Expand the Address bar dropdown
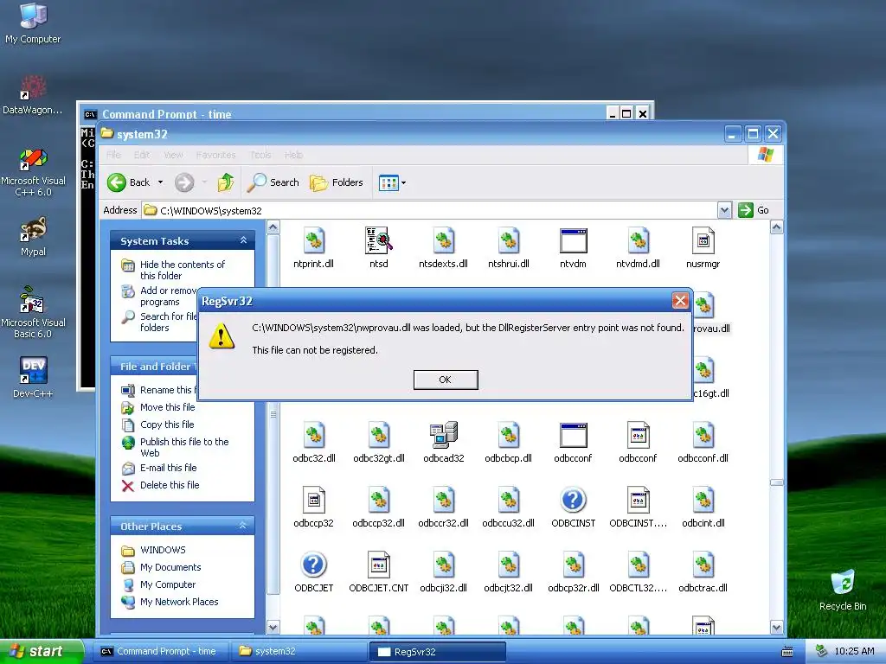886x664 pixels. click(724, 211)
